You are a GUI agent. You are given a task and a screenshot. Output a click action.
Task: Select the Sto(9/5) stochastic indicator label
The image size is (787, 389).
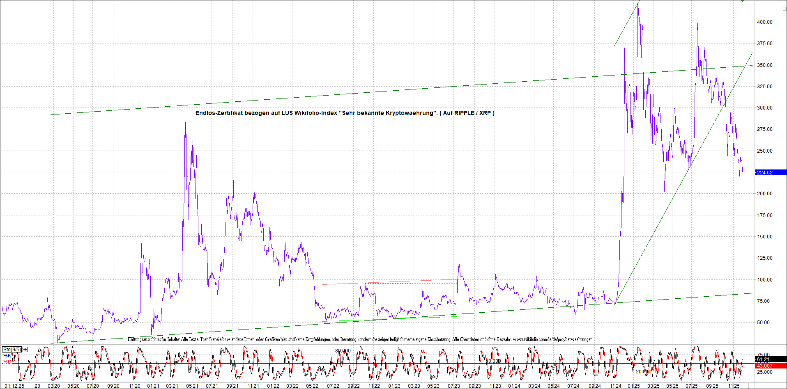click(12, 350)
